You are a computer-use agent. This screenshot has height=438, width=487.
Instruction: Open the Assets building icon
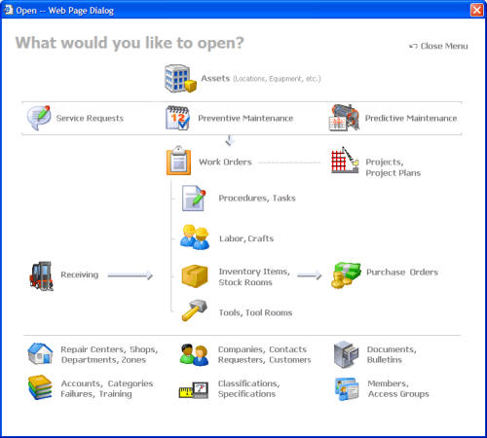coord(180,79)
